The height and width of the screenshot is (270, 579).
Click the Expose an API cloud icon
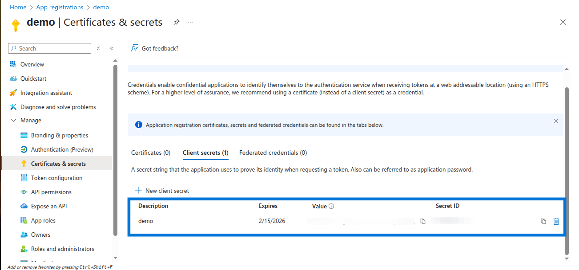[x=24, y=206]
